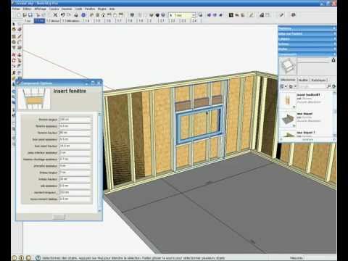348x261 pixels.
Task: Switch to front view house icon
Action: pyautogui.click(x=104, y=15)
